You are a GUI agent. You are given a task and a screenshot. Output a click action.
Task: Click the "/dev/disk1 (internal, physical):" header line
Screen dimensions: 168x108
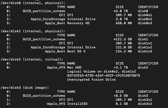click(x=33, y=31)
